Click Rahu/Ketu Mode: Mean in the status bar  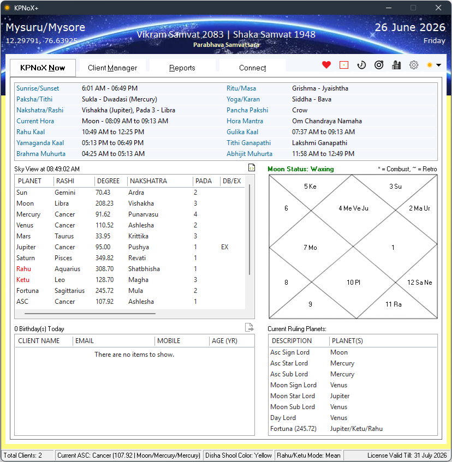click(308, 455)
